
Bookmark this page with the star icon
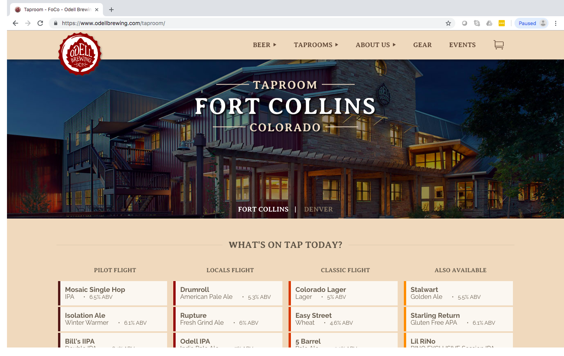point(448,23)
